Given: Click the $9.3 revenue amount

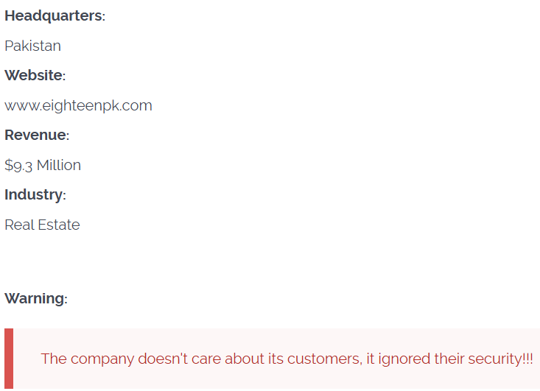Looking at the screenshot, I should pos(19,166).
